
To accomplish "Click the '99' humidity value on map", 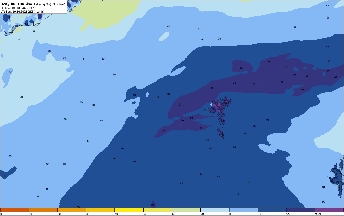I will point(213,88).
